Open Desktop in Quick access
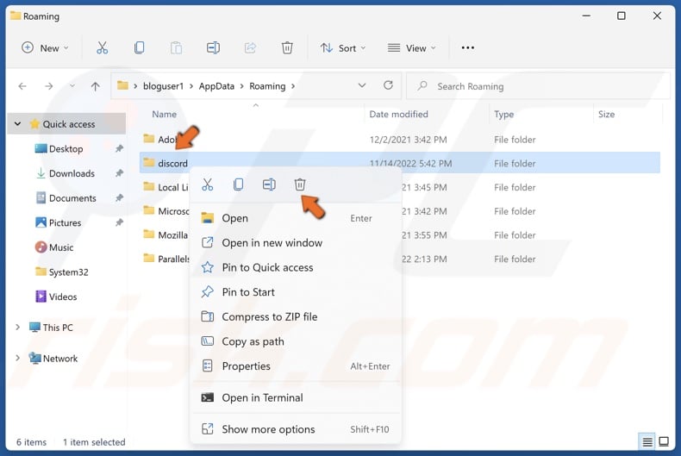 (66, 148)
